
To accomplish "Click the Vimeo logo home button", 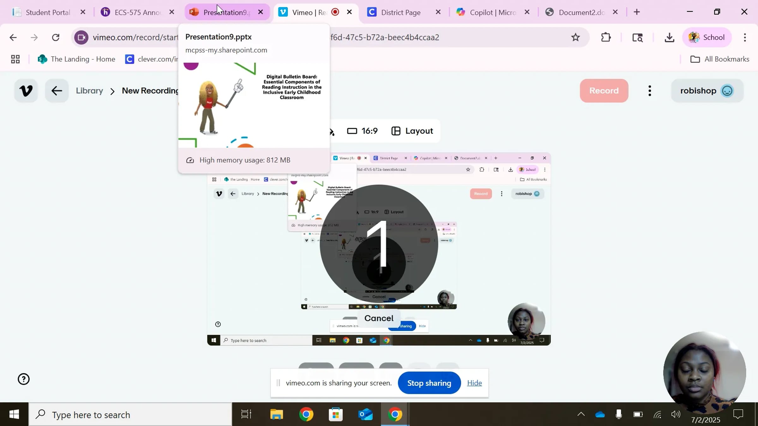I will [26, 91].
